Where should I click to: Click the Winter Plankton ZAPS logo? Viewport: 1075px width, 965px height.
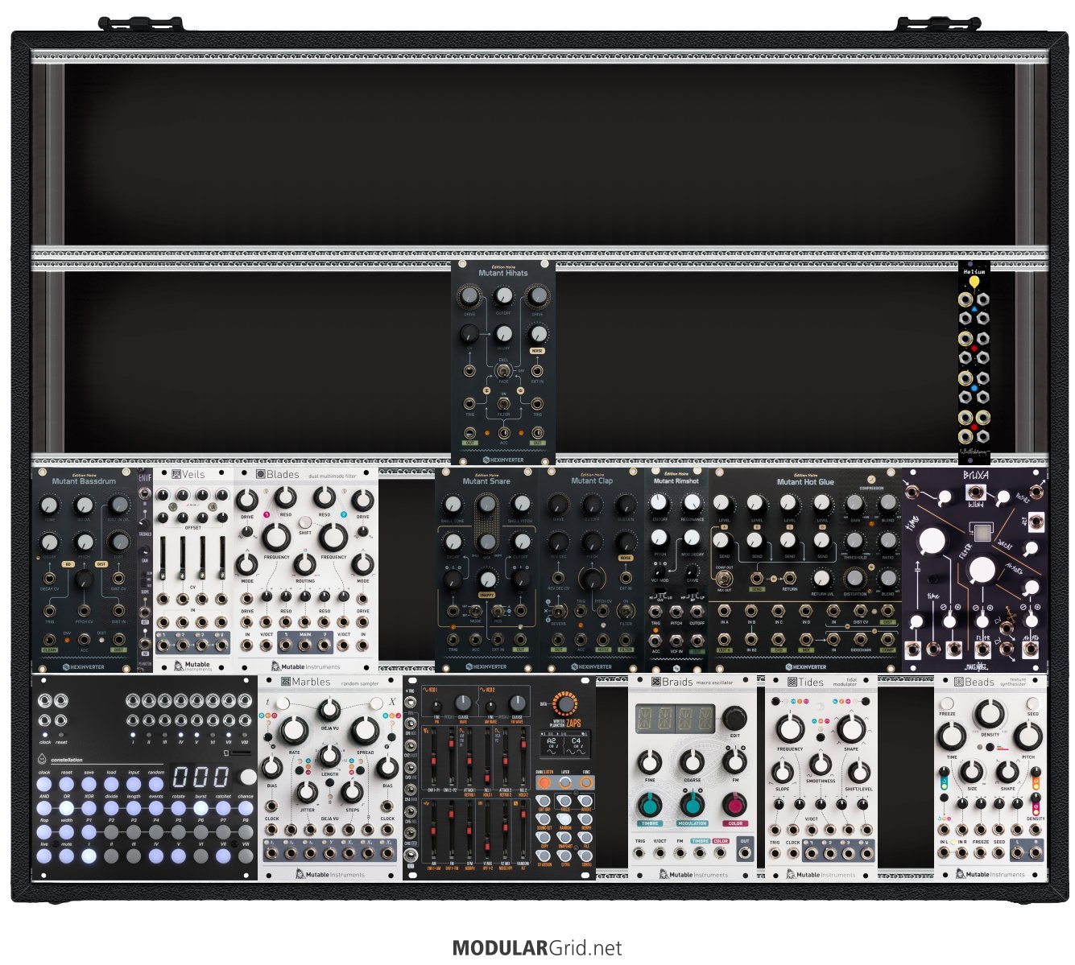tap(565, 723)
